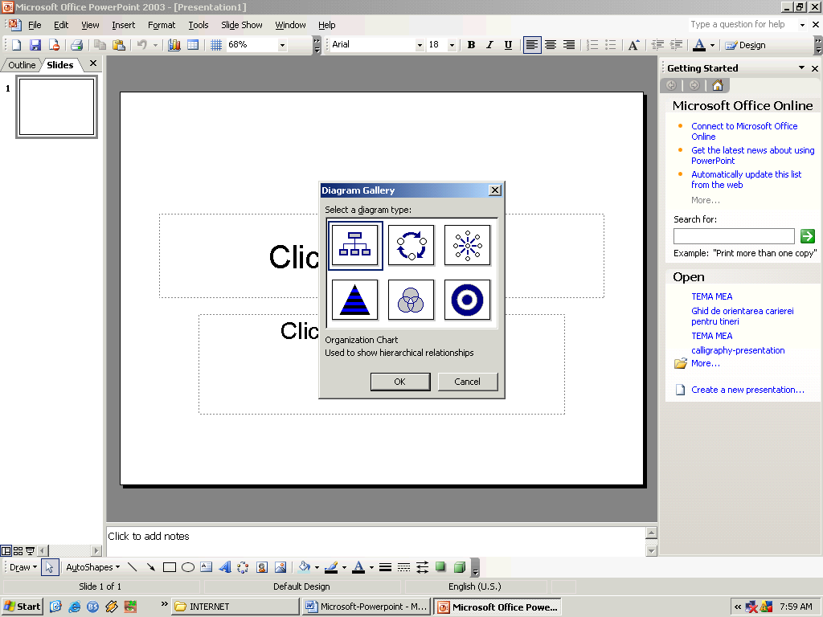
Task: Click the Increase Font Size icon
Action: coord(633,45)
